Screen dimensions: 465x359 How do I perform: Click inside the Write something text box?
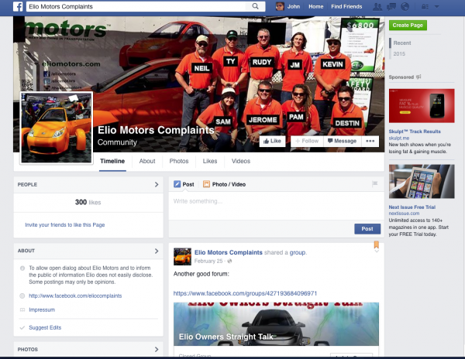point(276,206)
